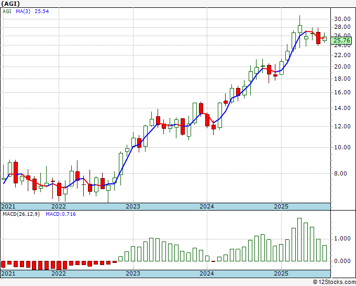Click the 16.00 price axis label
Image resolution: width=356 pixels, height=286 pixels.
pyautogui.click(x=342, y=93)
